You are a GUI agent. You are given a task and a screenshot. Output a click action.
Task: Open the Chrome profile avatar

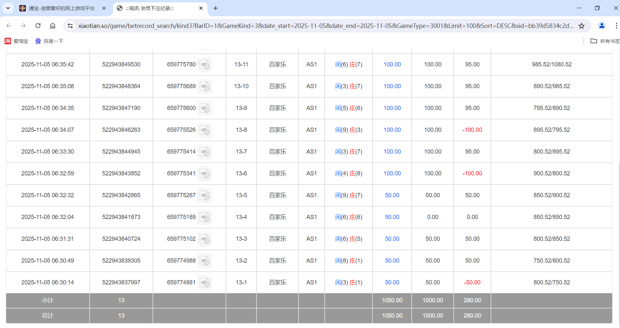(602, 26)
